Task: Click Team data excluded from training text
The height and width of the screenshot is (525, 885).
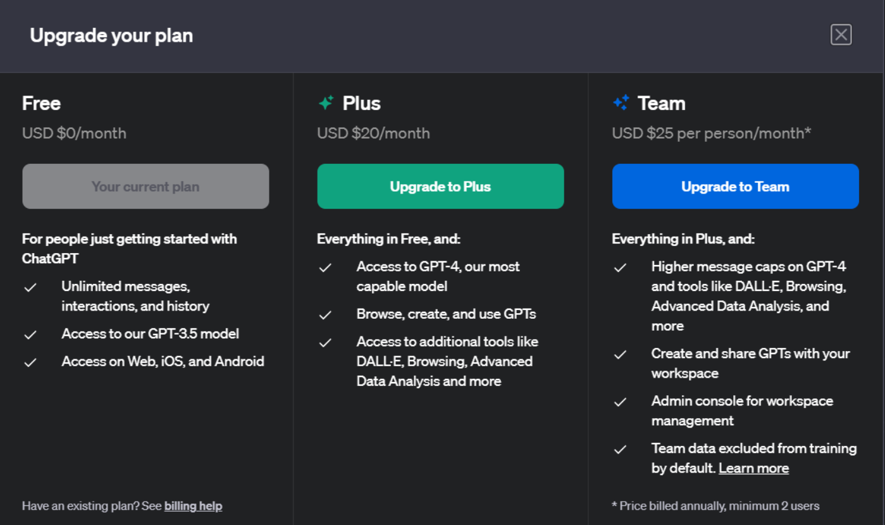Action: [754, 458]
